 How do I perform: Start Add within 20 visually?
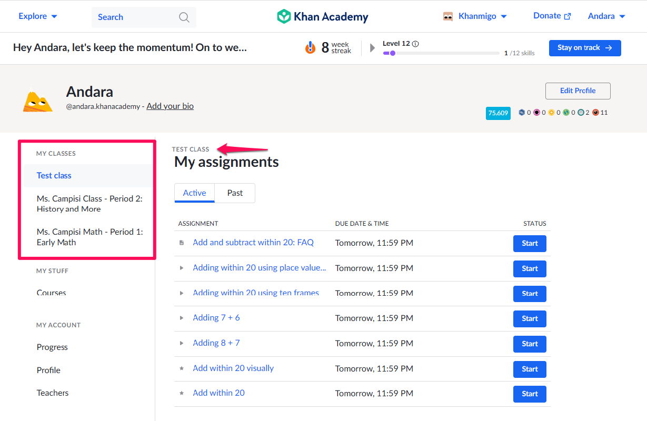(530, 369)
